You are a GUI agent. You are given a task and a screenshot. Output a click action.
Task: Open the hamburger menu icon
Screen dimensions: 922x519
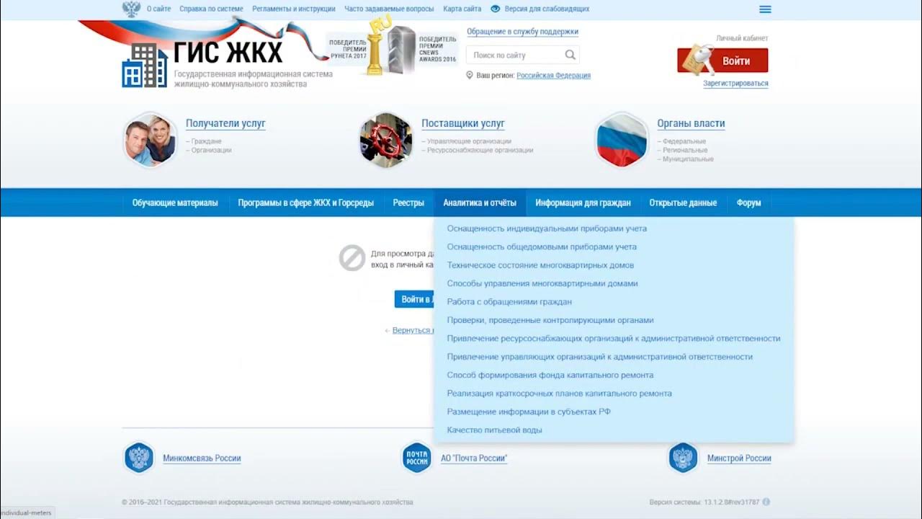tap(765, 9)
